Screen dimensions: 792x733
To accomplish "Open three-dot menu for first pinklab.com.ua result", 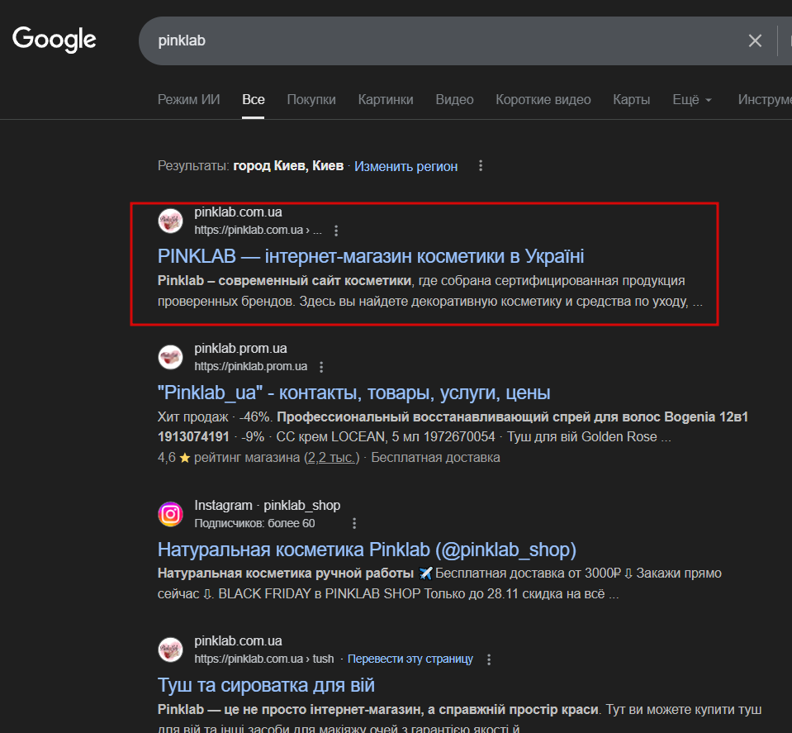I will [x=336, y=231].
